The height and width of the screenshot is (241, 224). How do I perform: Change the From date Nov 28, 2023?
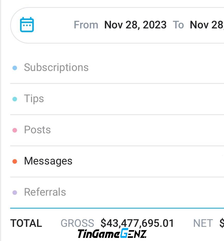point(135,25)
